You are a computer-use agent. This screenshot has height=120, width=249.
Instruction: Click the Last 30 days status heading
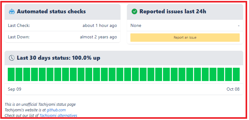coord(59,58)
